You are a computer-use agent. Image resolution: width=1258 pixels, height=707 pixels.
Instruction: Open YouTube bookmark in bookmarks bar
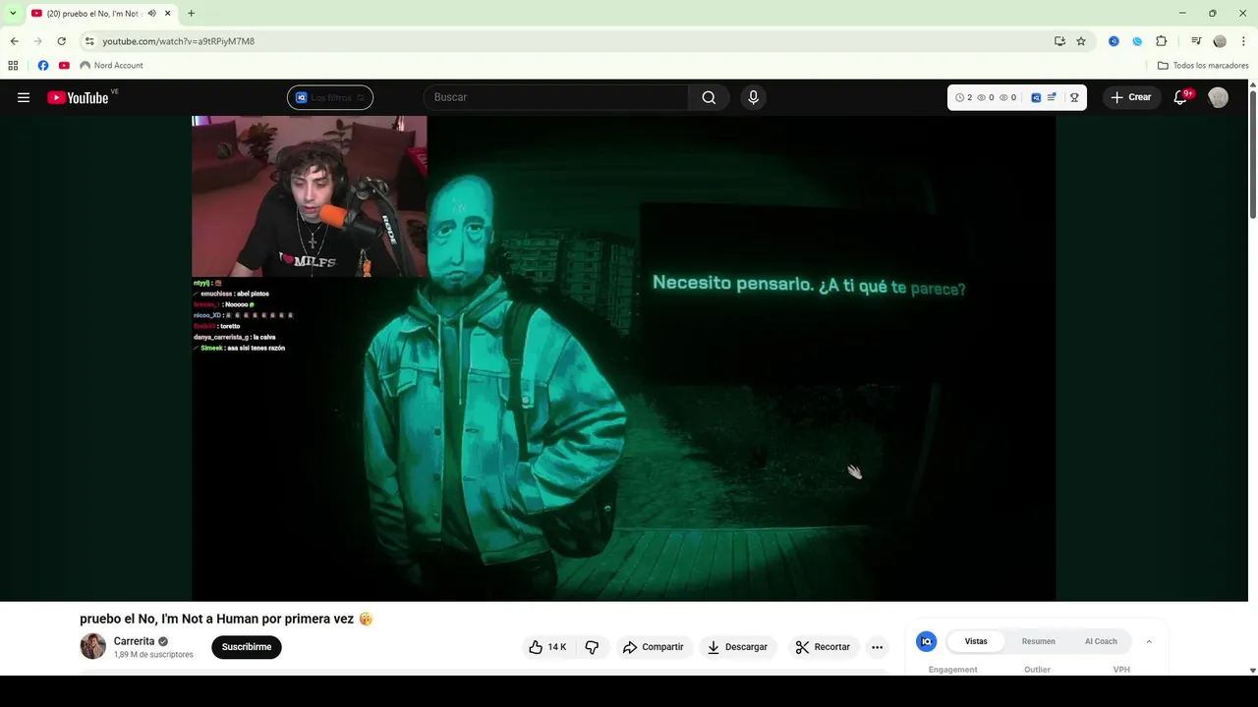pyautogui.click(x=64, y=66)
